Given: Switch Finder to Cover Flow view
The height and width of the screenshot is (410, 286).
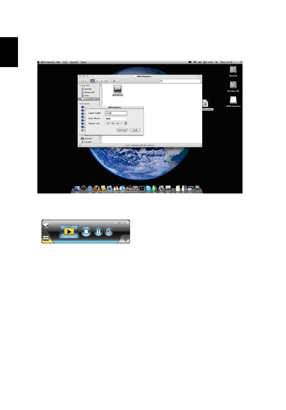Looking at the screenshot, I should point(106,81).
